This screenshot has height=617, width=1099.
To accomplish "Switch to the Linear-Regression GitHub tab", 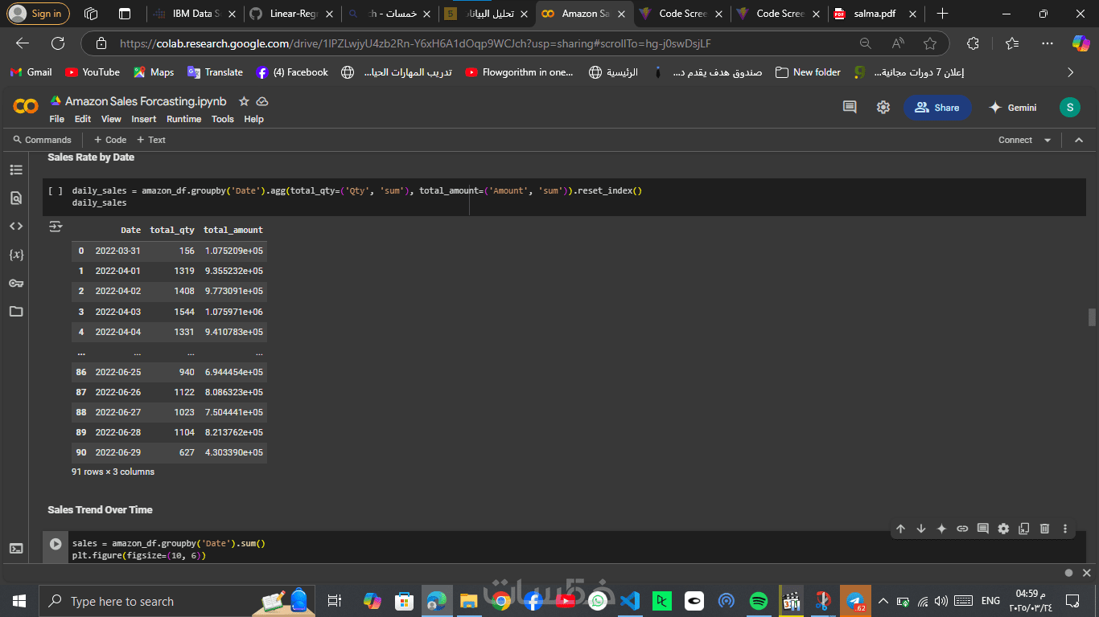I will pos(292,14).
